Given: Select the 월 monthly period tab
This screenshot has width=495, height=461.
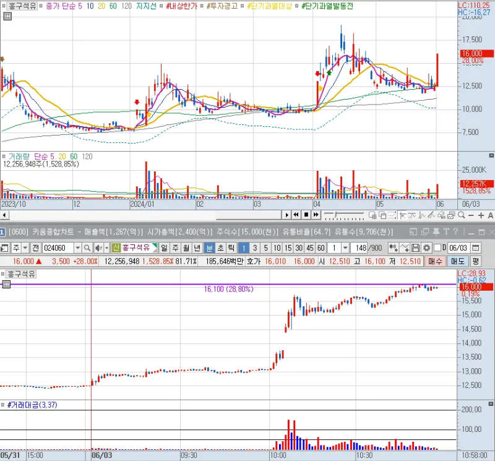Looking at the screenshot, I should click(186, 248).
